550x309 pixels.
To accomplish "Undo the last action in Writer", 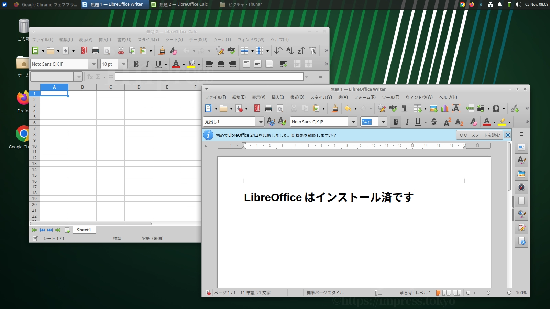I will click(x=348, y=108).
